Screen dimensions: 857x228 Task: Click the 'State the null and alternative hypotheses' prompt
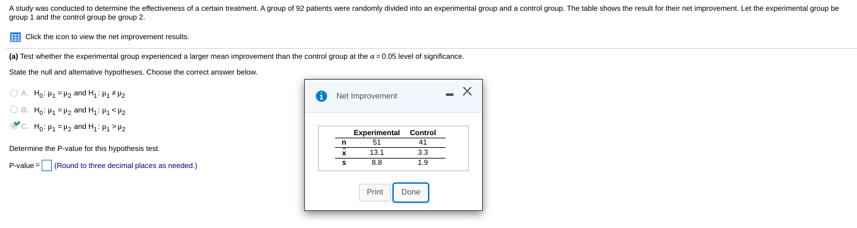pyautogui.click(x=133, y=72)
